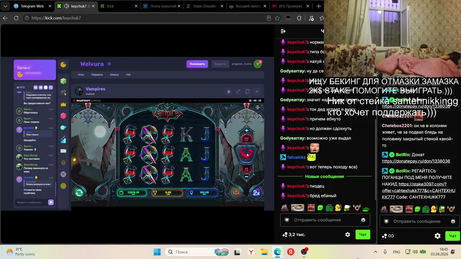Viewport: 461px width, 259px height.
Task: Bookmark this page with the star icon
Action: 277,18
